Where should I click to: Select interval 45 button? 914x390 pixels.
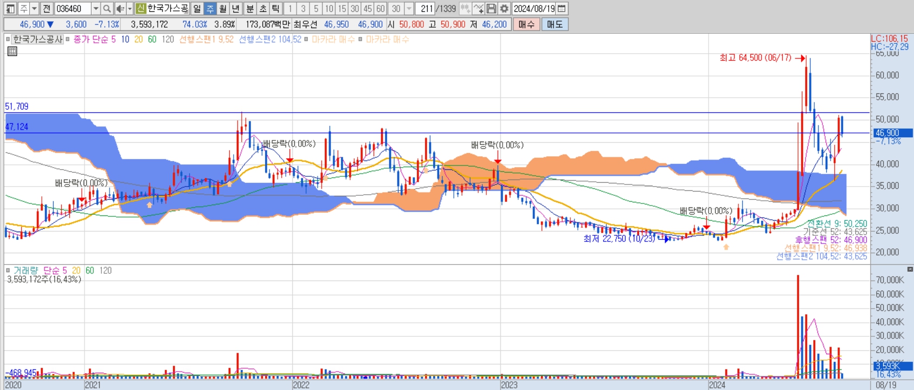368,9
